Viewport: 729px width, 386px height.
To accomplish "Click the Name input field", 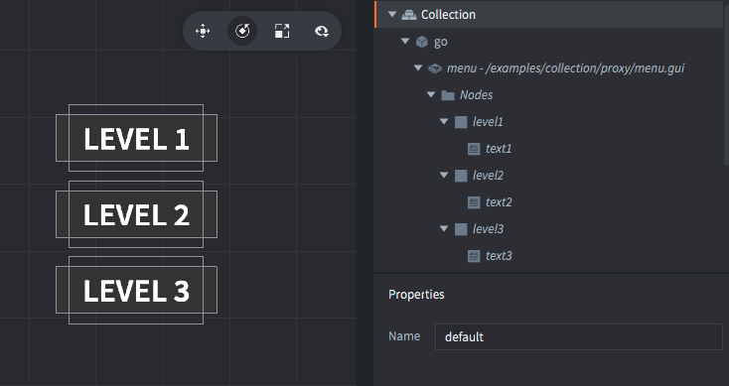I will point(578,336).
